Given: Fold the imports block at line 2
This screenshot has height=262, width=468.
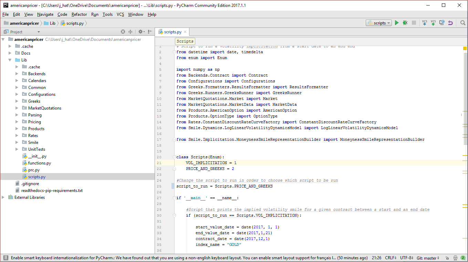Looking at the screenshot, I should (x=174, y=52).
